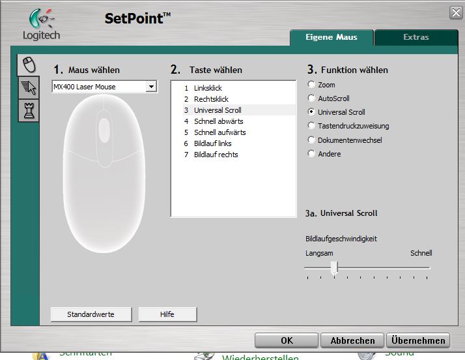Close the SetPoint window

click(455, 12)
